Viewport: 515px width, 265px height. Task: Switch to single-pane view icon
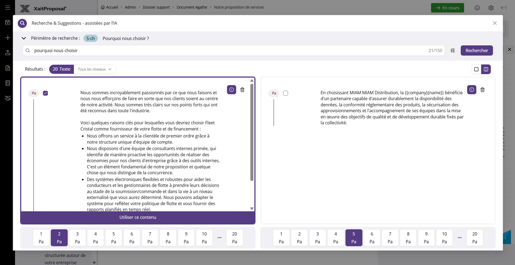(476, 69)
